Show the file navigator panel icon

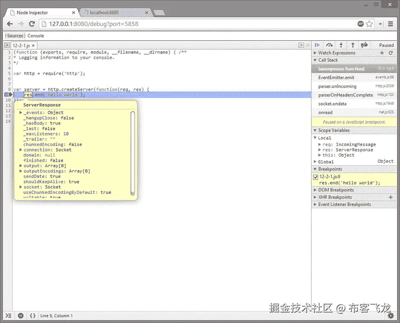tap(7, 45)
